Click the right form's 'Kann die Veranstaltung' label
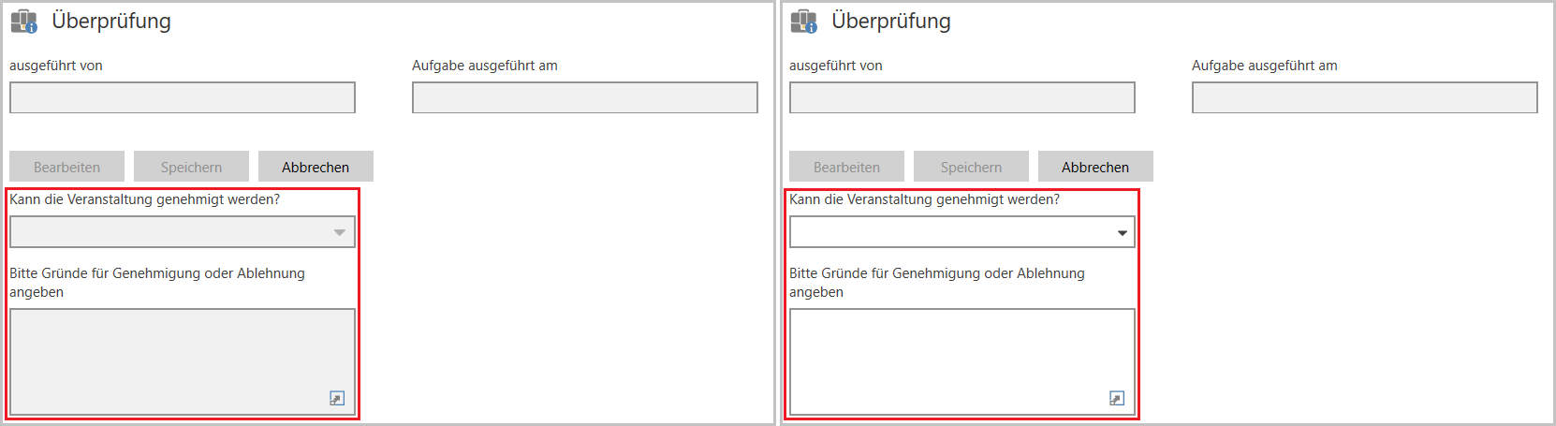Viewport: 1556px width, 426px height. coord(924,199)
